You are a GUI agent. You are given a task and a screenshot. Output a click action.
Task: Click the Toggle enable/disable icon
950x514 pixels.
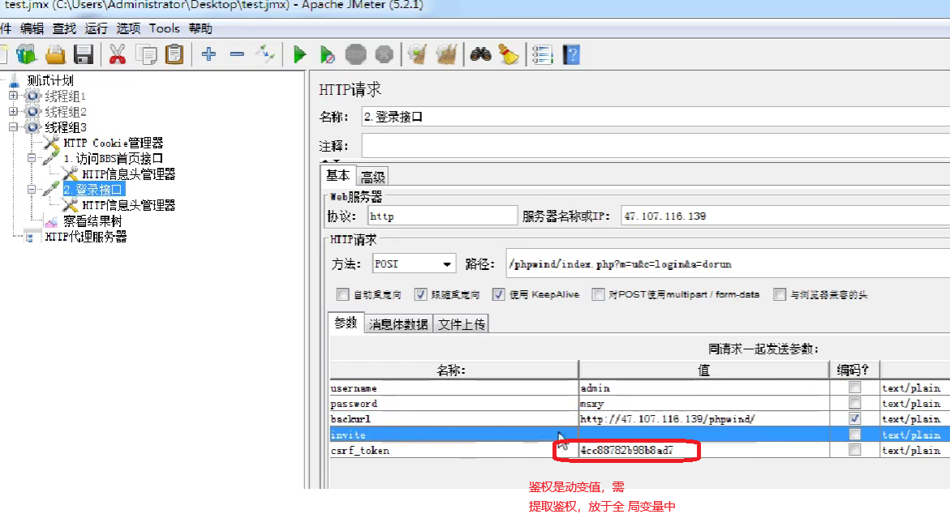click(265, 54)
